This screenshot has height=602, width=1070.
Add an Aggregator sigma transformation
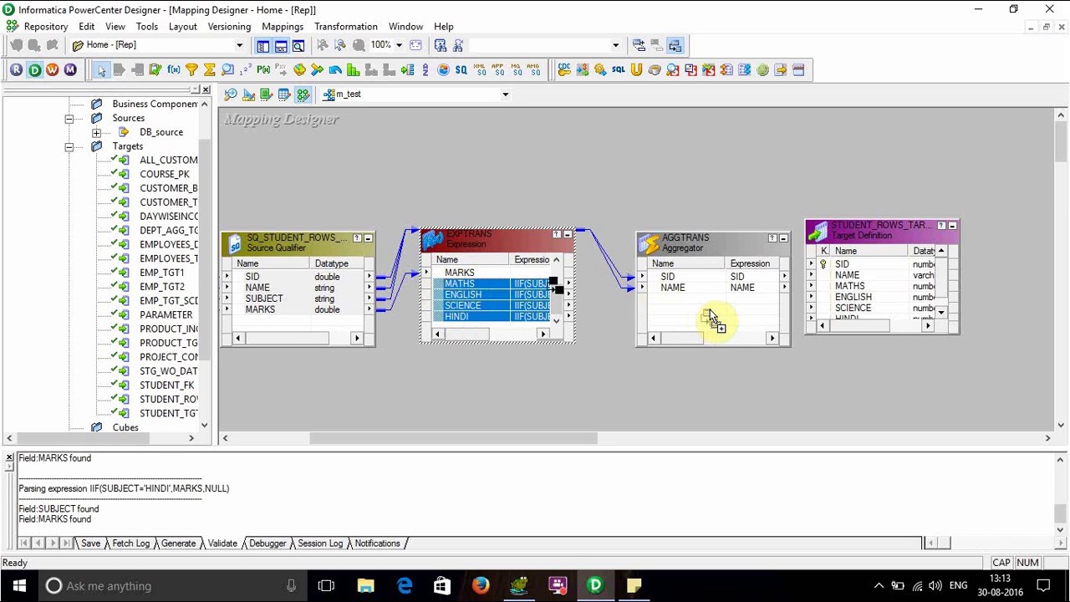coord(210,70)
